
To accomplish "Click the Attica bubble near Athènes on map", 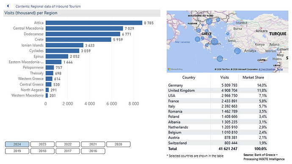I will click(215, 41).
